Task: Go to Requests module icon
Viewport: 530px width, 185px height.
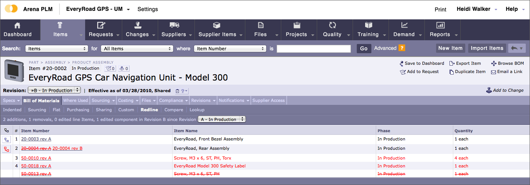Action: tap(101, 25)
